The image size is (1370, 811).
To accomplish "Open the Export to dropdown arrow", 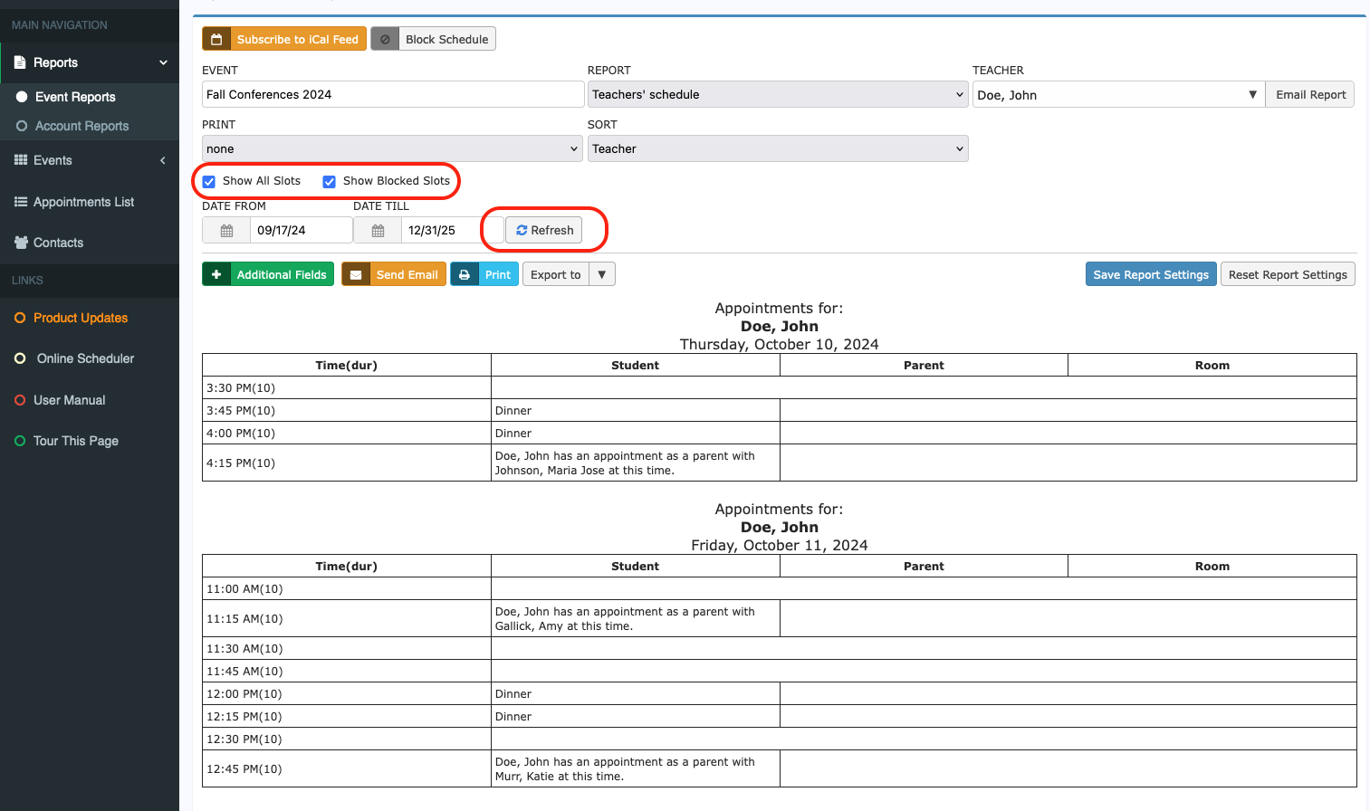I will click(x=602, y=274).
